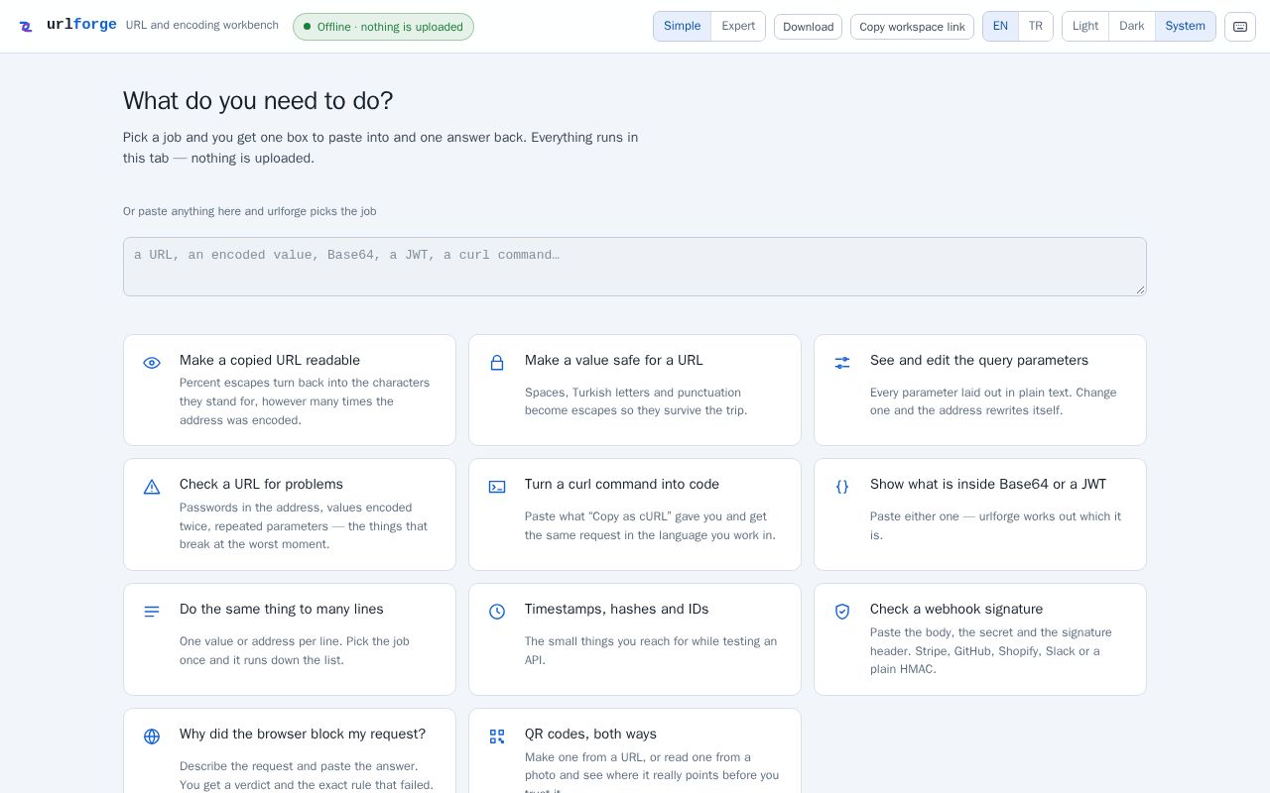
Task: Click the urlforge logo icon
Action: [x=26, y=27]
